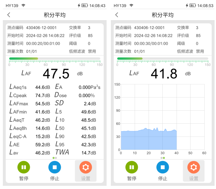The height and width of the screenshot is (189, 216).
Task: Select page indicator dots under statistics list
Action: coord(54,157)
